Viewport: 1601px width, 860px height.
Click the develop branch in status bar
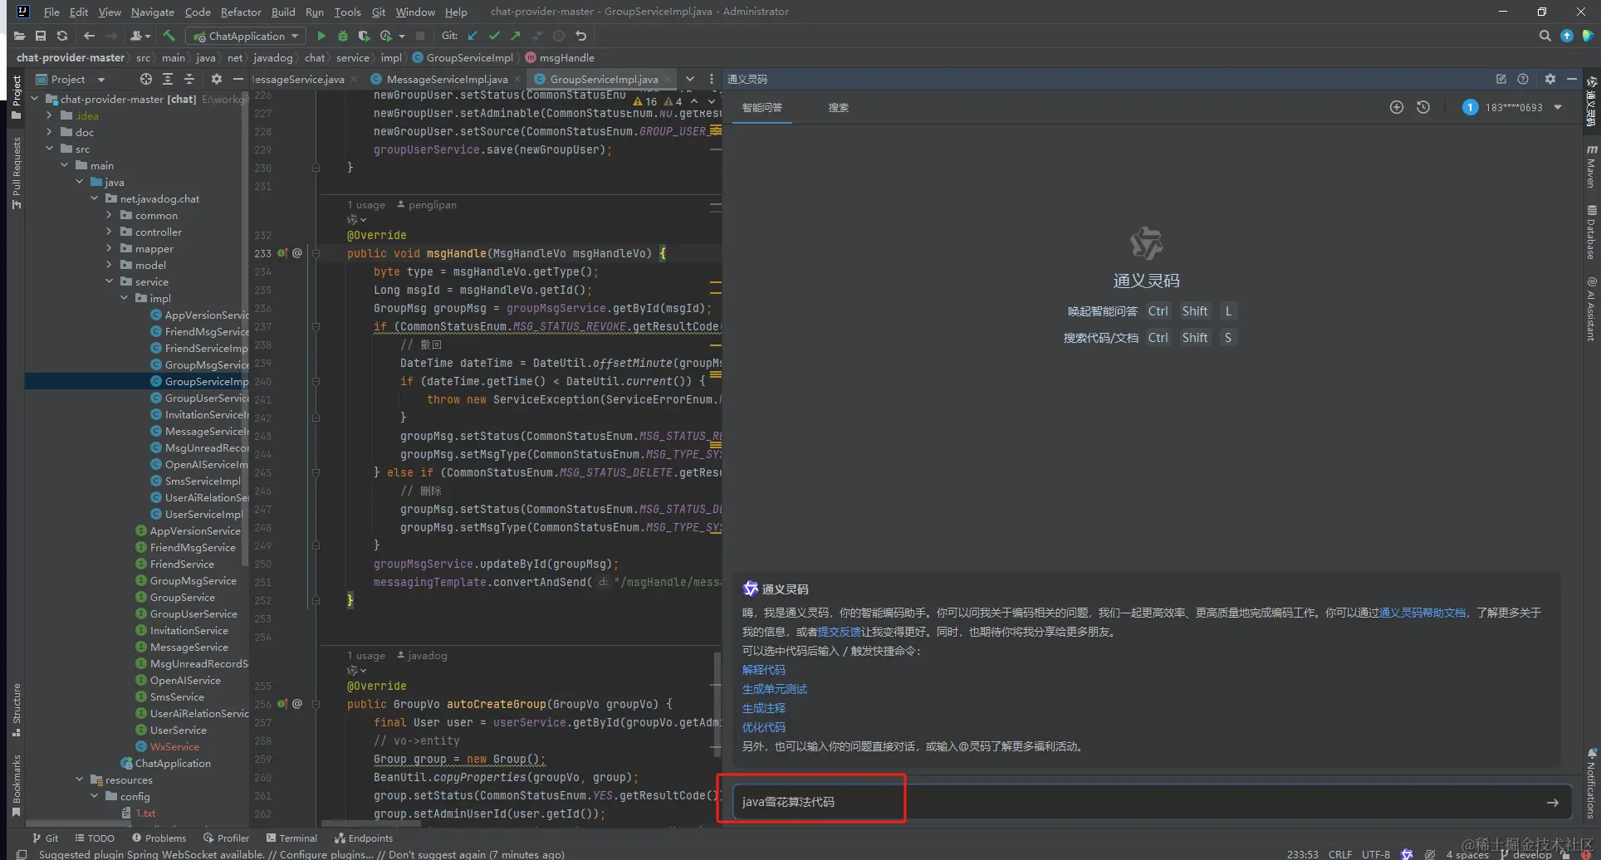[x=1525, y=853]
